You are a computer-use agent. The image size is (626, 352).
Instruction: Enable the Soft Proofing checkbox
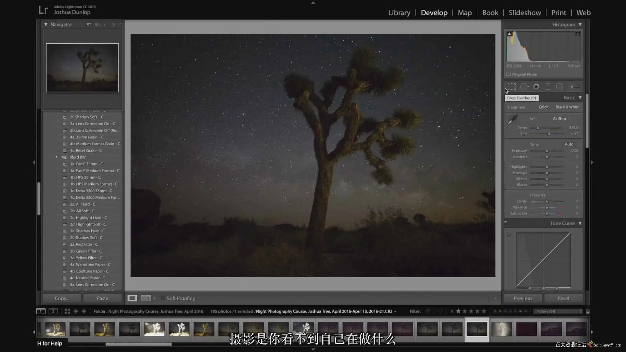click(163, 298)
